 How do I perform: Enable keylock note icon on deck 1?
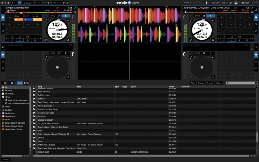[x=46, y=20]
